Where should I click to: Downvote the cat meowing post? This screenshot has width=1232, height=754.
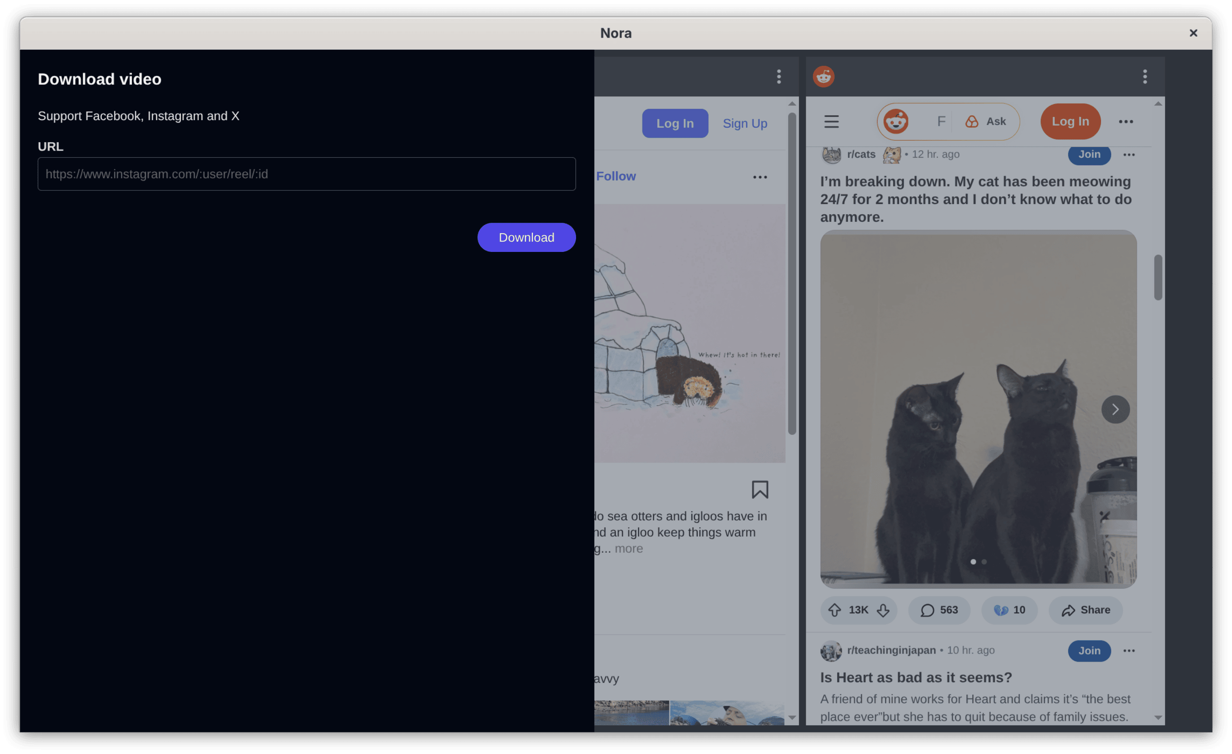(883, 610)
